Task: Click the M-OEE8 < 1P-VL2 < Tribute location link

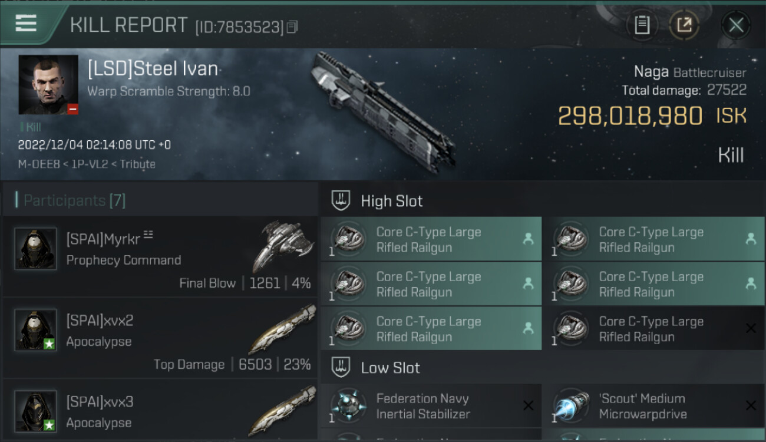Action: pos(87,164)
